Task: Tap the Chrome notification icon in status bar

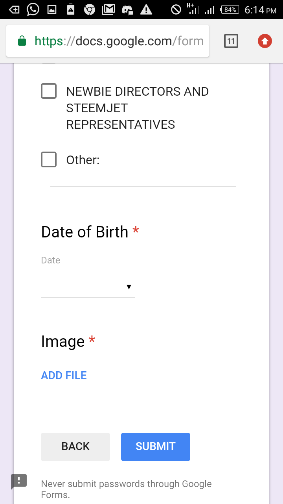Action: [x=90, y=9]
